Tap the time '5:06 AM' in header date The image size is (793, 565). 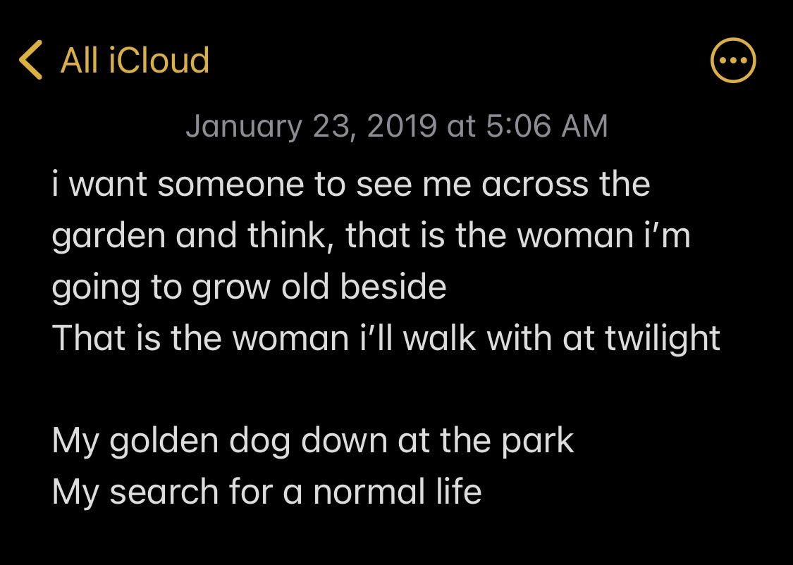(547, 126)
